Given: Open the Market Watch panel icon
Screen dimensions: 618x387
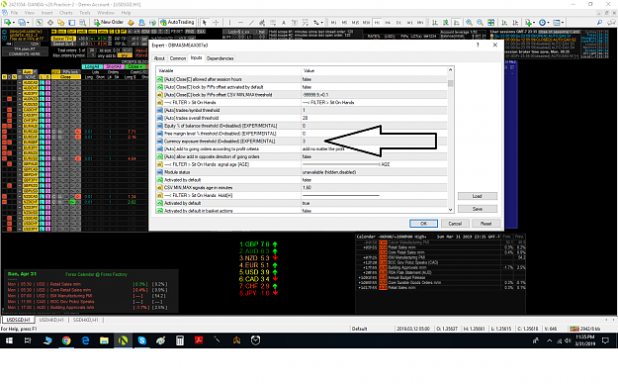Looking at the screenshot, I should [x=39, y=23].
